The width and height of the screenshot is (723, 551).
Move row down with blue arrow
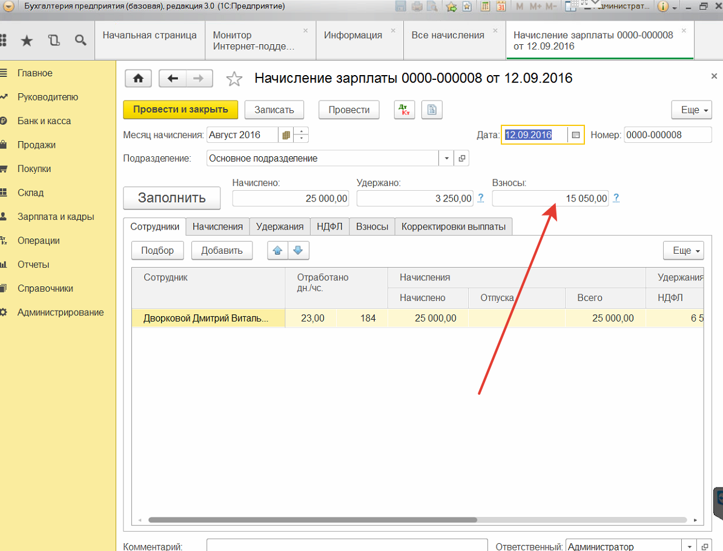coord(299,250)
